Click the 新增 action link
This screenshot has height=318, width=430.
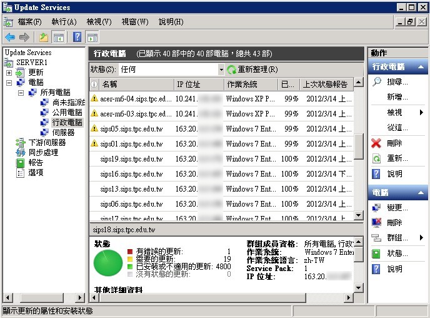tap(397, 97)
